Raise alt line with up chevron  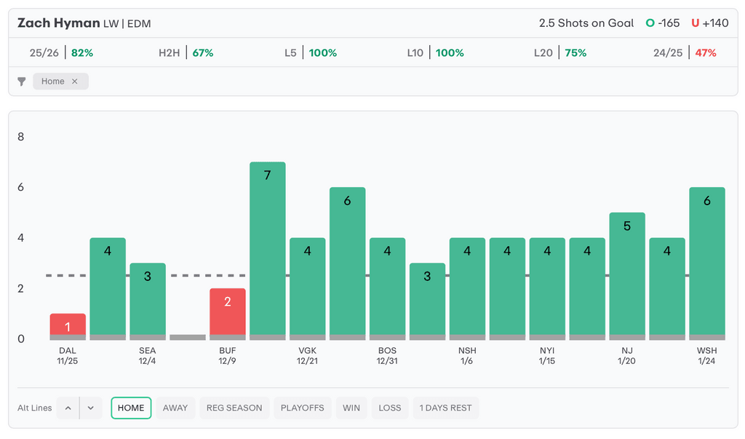(68, 408)
